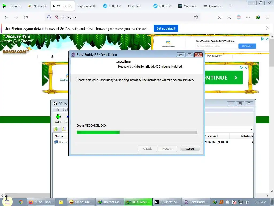Click the Weather Authority logo in the ad

pos(168,44)
